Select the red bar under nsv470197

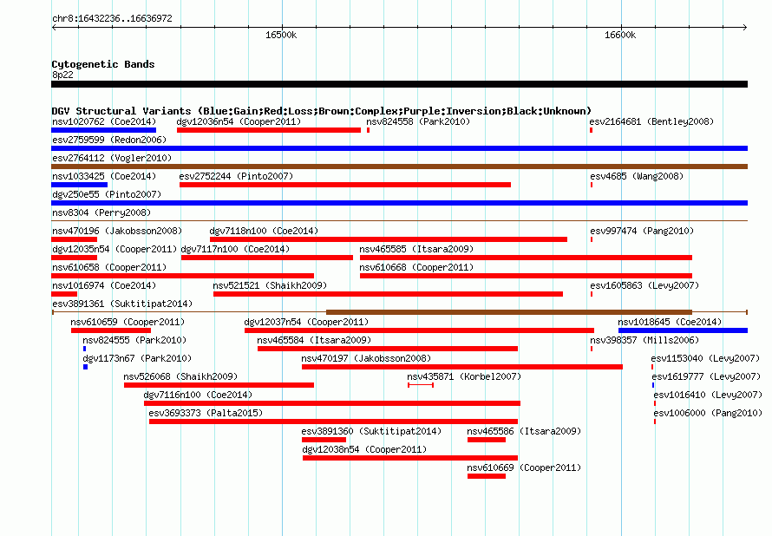coord(462,367)
